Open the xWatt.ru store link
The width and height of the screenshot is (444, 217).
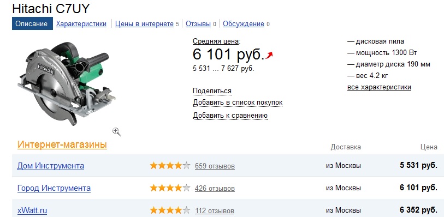[x=32, y=210]
